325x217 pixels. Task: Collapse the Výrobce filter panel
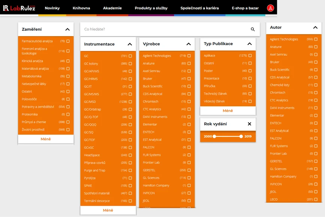tap(188, 44)
